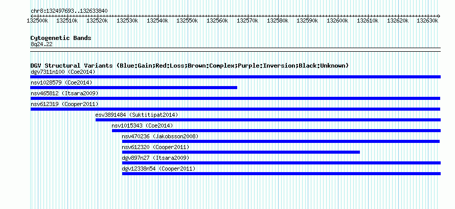Open nsv1015343 (Coe2014) variant label
Image resolution: width=455 pixels, height=209 pixels.
[x=142, y=126]
